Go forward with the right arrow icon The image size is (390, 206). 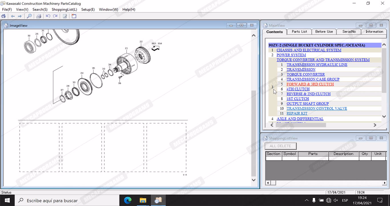tap(20, 16)
